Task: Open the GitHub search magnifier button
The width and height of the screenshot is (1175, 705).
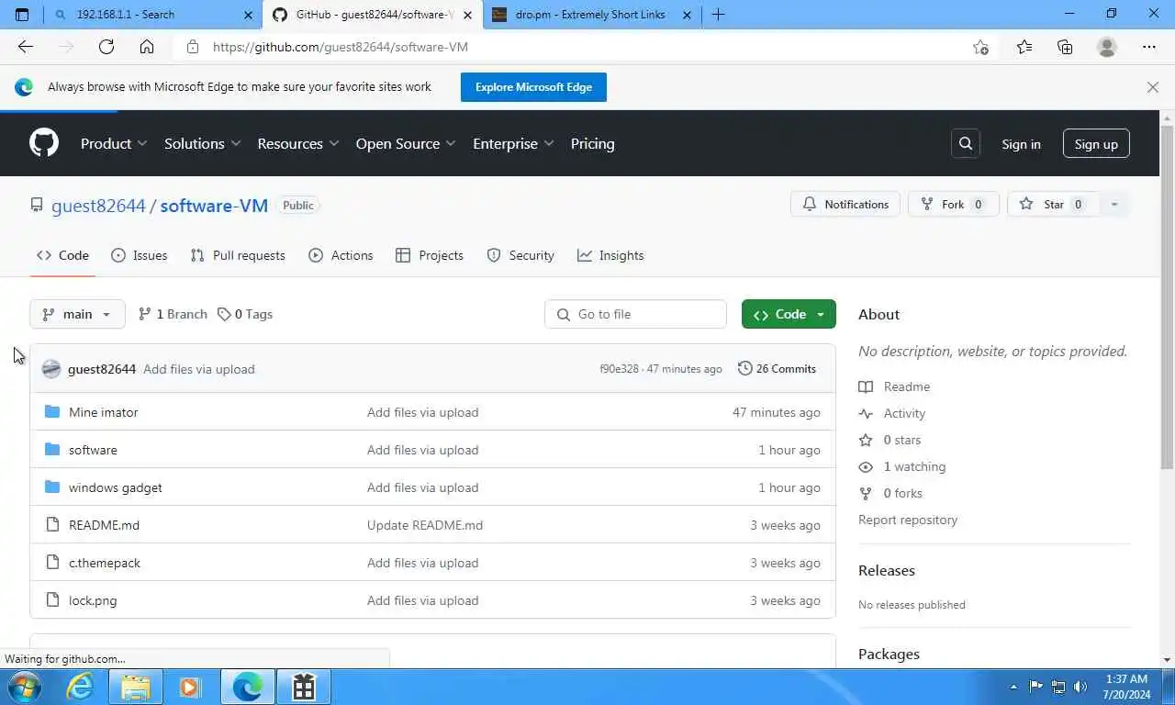Action: coord(966,143)
